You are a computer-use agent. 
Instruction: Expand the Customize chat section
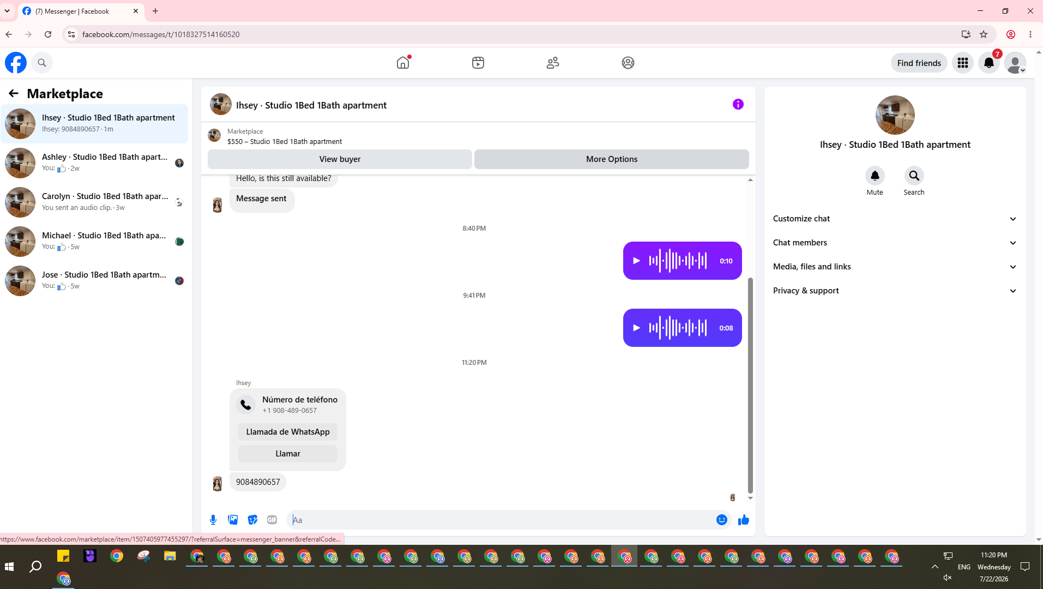click(x=895, y=219)
